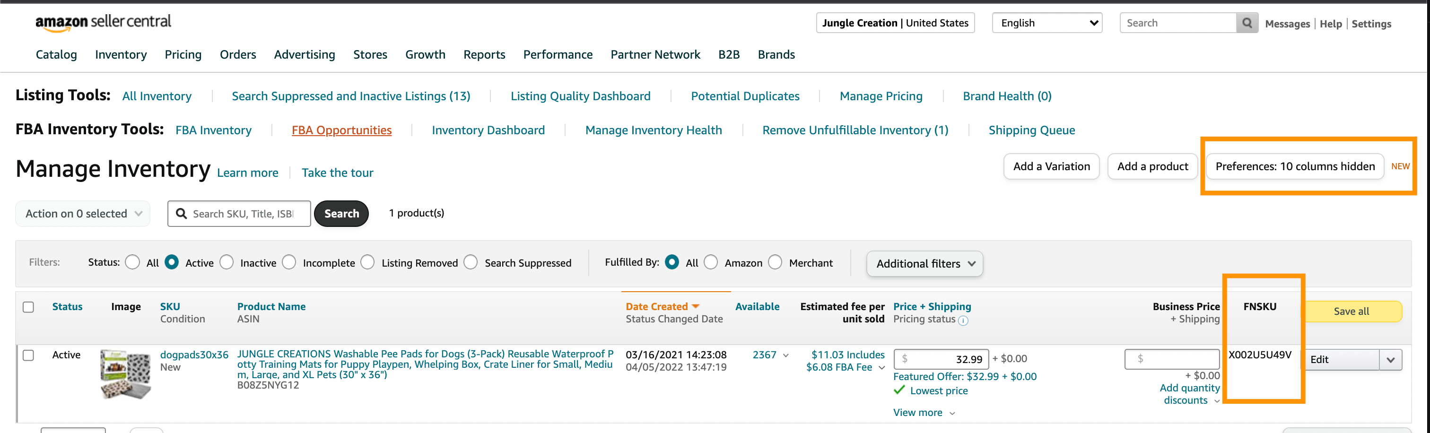Open the Reports menu

click(x=485, y=54)
